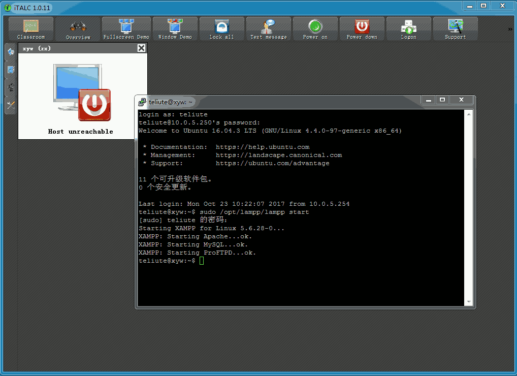Viewport: 517px width, 376px height.
Task: Expand the hidden toolbar items chevron
Action: tap(510, 29)
